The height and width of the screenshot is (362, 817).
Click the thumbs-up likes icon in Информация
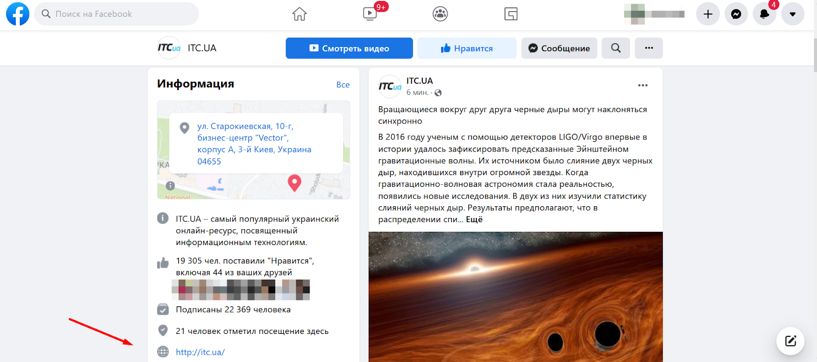tap(163, 263)
